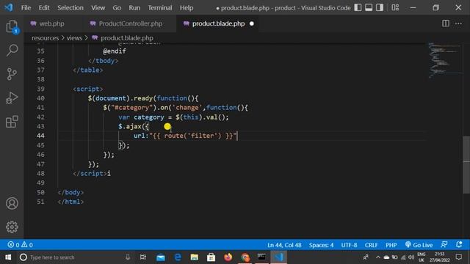Start Go Live server
The width and height of the screenshot is (470, 264).
[x=419, y=245]
